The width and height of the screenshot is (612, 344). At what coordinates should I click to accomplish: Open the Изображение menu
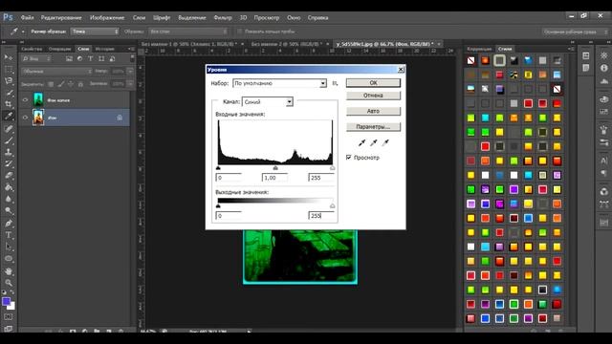pyautogui.click(x=107, y=17)
